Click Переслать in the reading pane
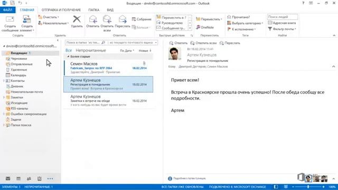This screenshot has width=338, height=190. 230,43
